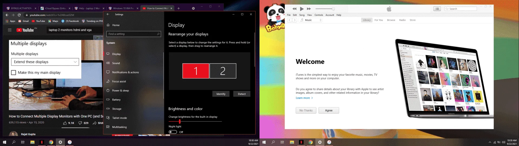Switch to the For You tab in iTunes
519x146 pixels.
(x=379, y=20)
